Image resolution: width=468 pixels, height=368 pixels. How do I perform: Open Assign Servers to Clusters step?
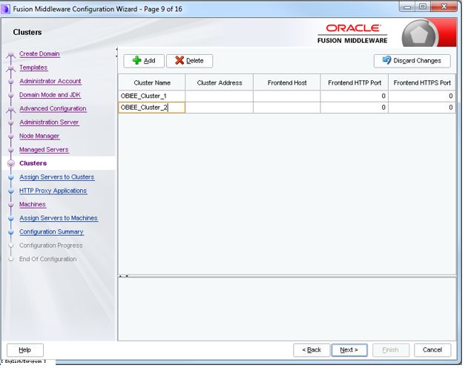[x=56, y=177]
